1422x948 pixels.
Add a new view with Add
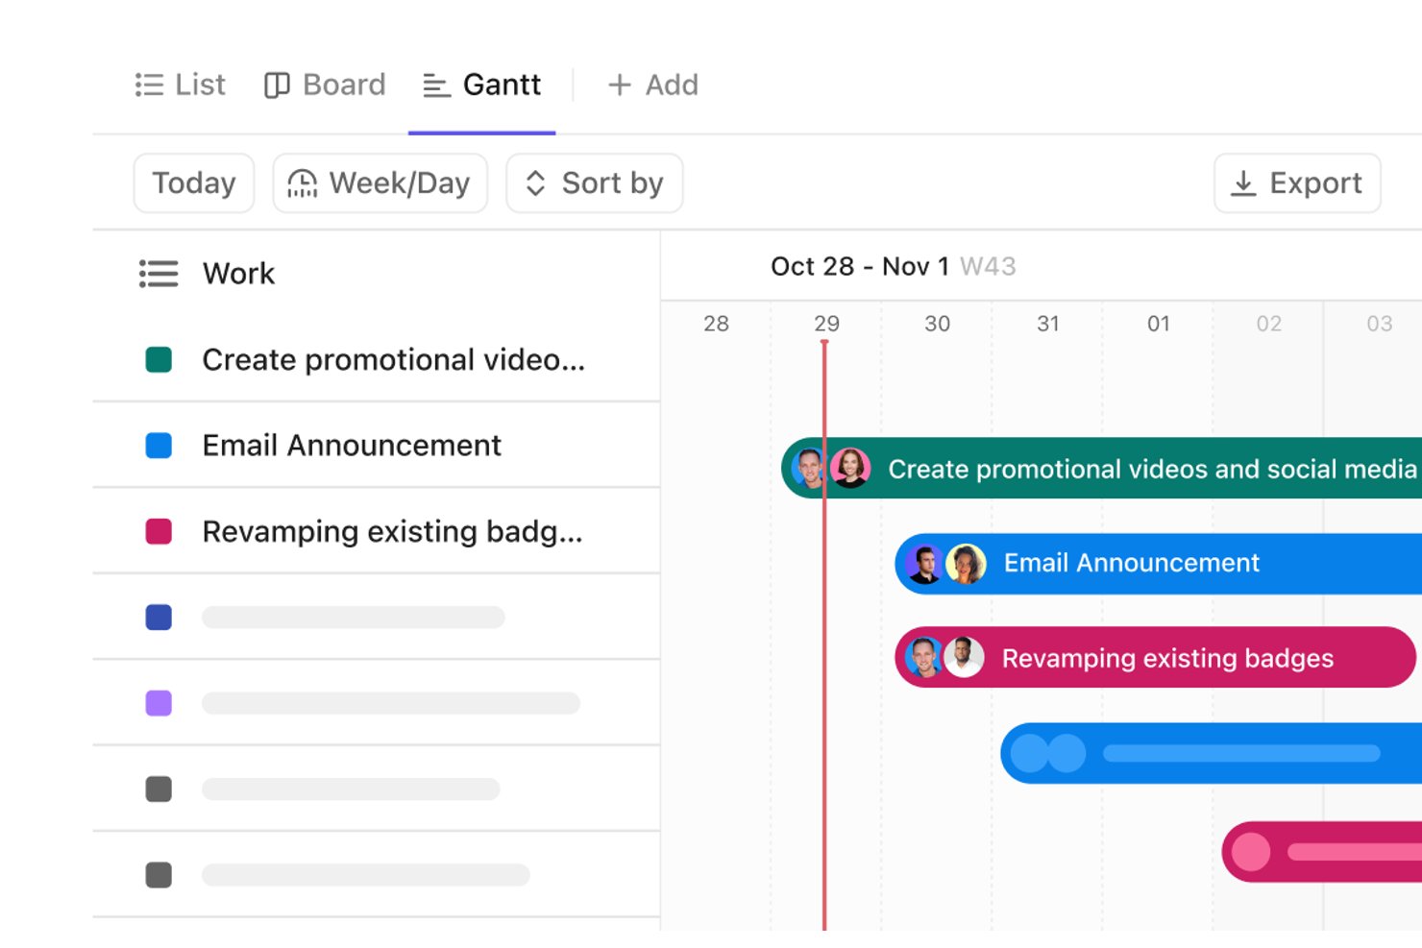point(652,85)
